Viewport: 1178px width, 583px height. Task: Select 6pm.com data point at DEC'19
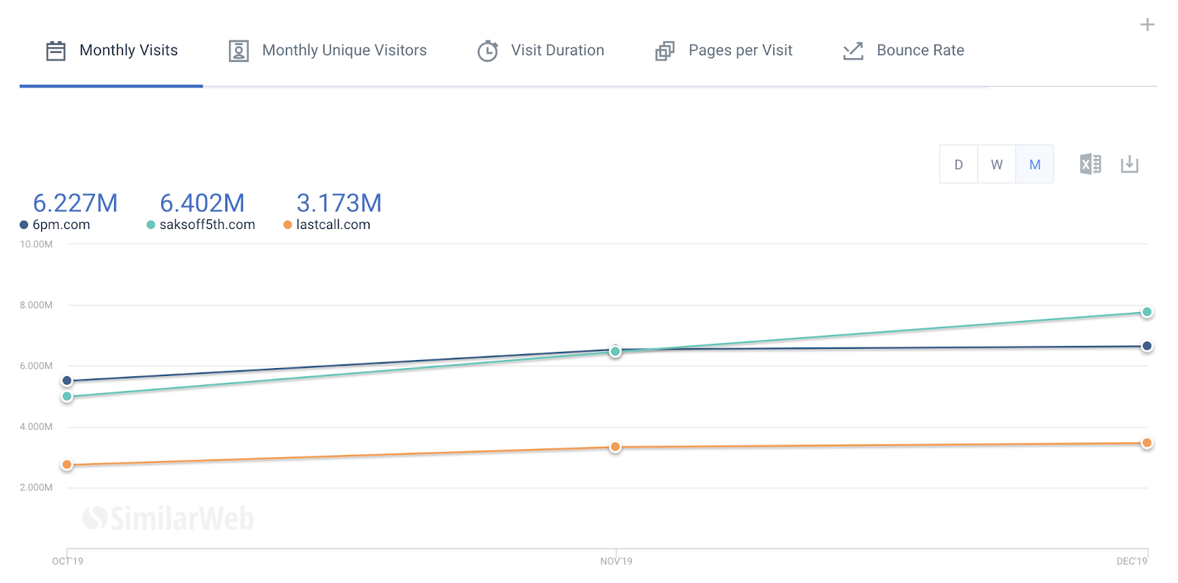(x=1147, y=346)
